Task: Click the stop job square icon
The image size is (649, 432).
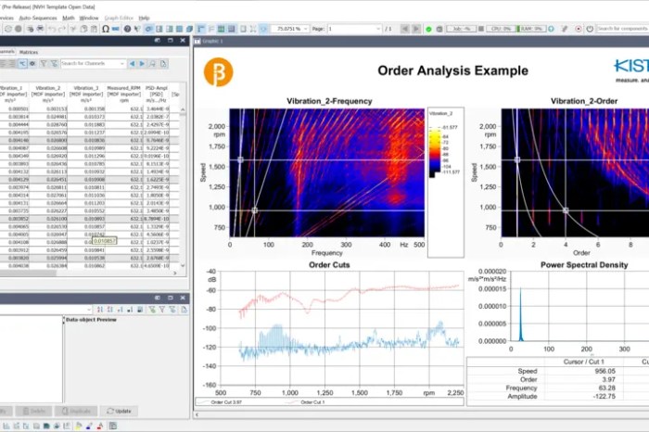Action: coord(481,29)
